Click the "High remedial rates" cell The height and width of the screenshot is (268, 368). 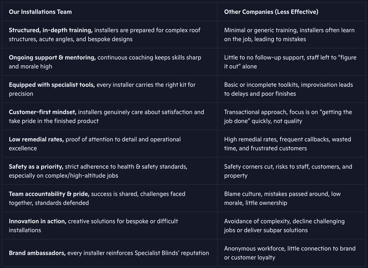point(287,144)
